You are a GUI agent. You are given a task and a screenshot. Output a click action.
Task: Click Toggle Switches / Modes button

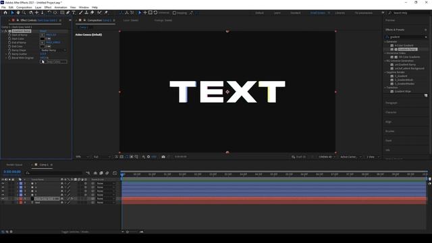click(75, 232)
